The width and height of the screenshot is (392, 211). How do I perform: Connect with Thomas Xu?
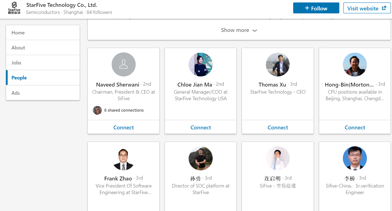coord(278,127)
